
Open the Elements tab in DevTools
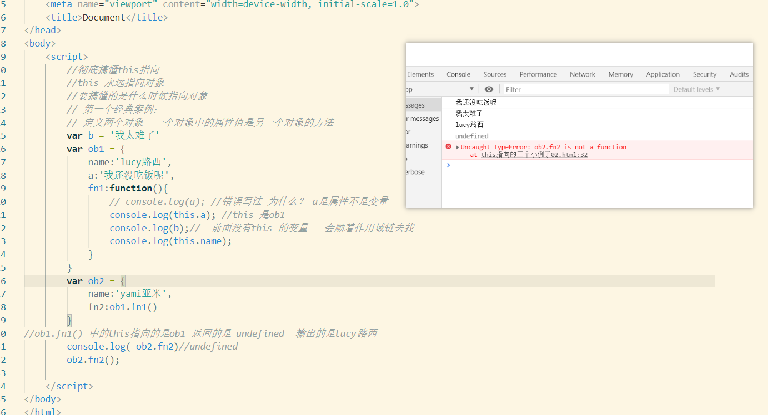point(420,74)
